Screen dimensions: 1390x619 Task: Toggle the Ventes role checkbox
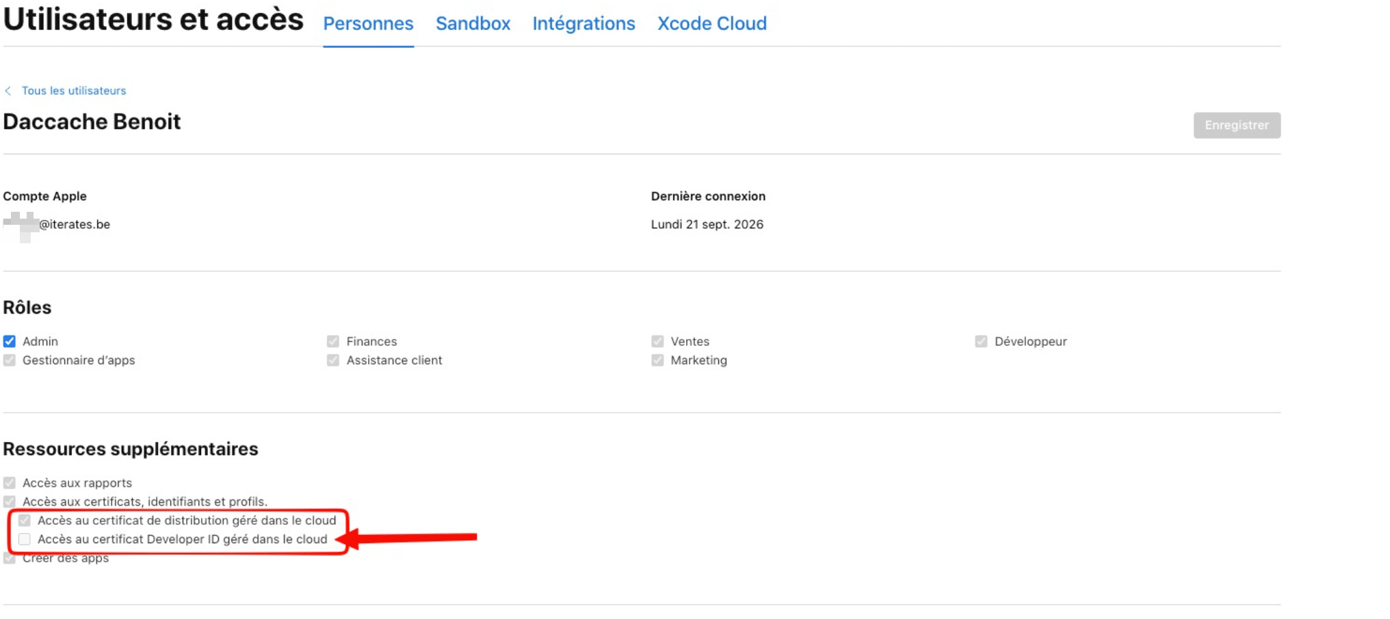pyautogui.click(x=657, y=341)
